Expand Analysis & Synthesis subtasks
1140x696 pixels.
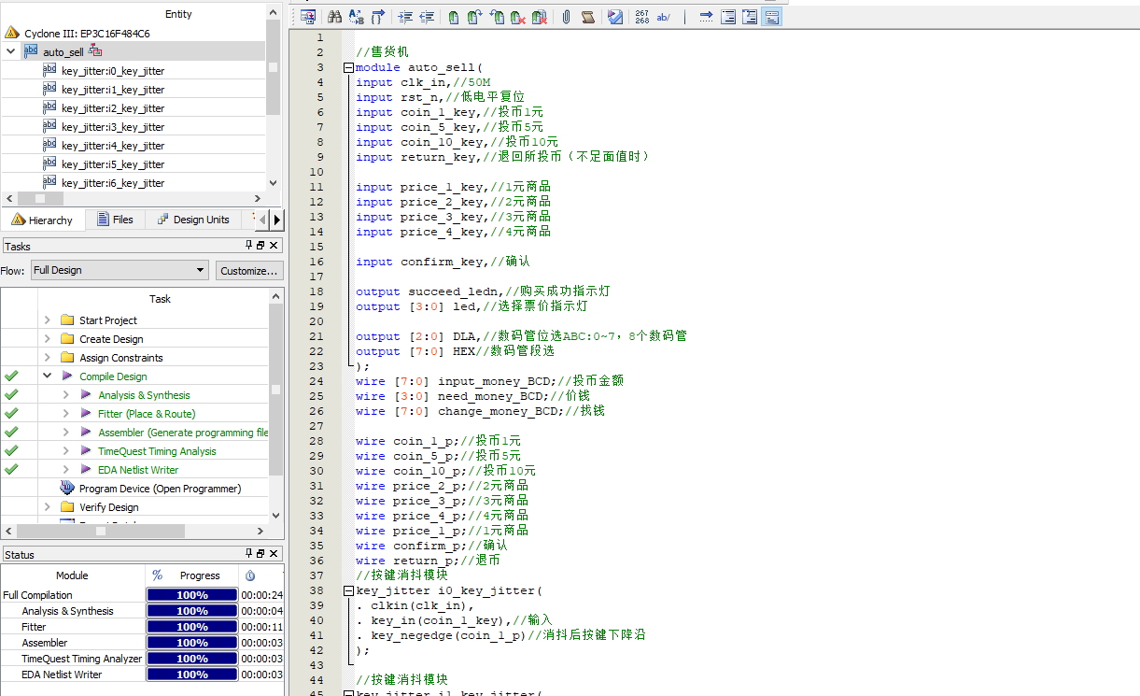66,395
